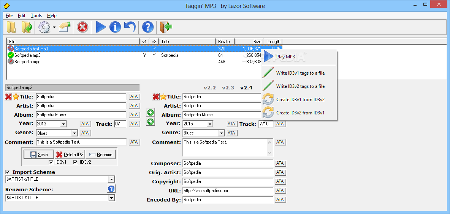Open the gear settings toolbar icon

pos(44,27)
